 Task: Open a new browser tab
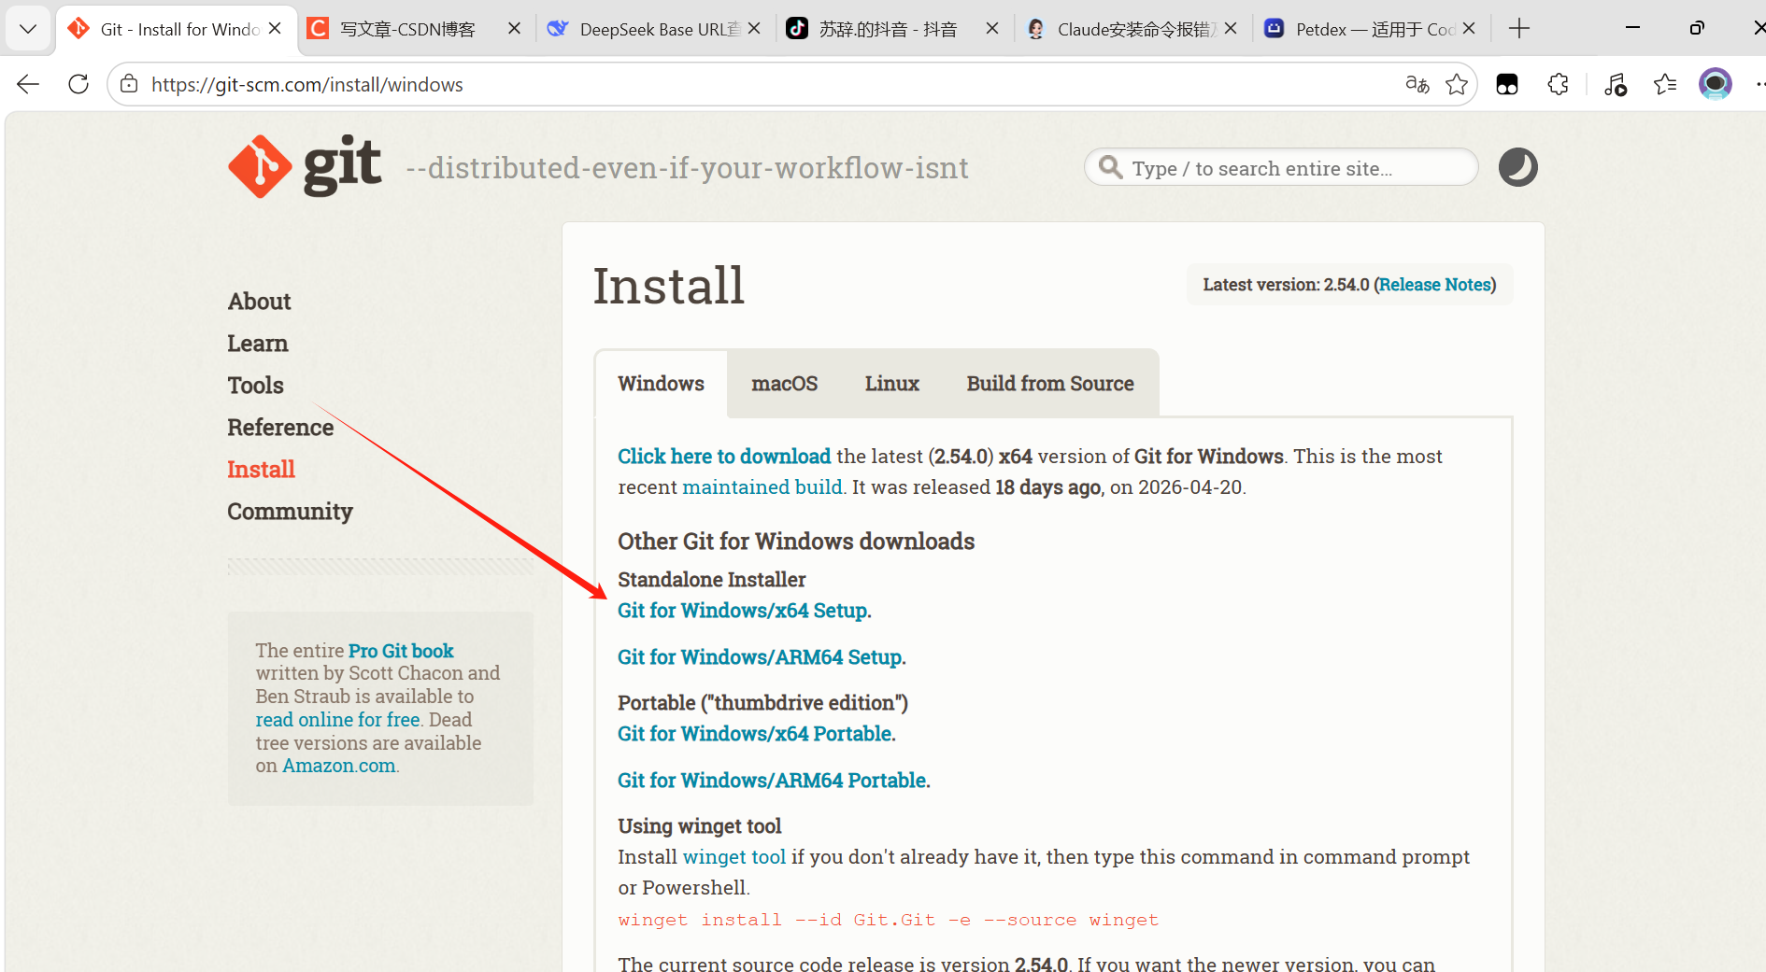tap(1519, 29)
